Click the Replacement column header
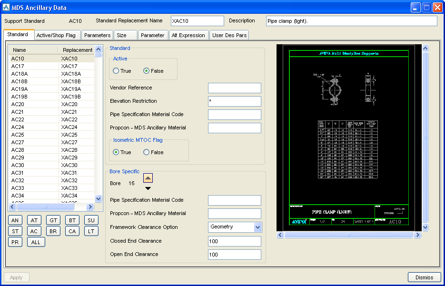Image resolution: width=445 pixels, height=286 pixels. 77,50
